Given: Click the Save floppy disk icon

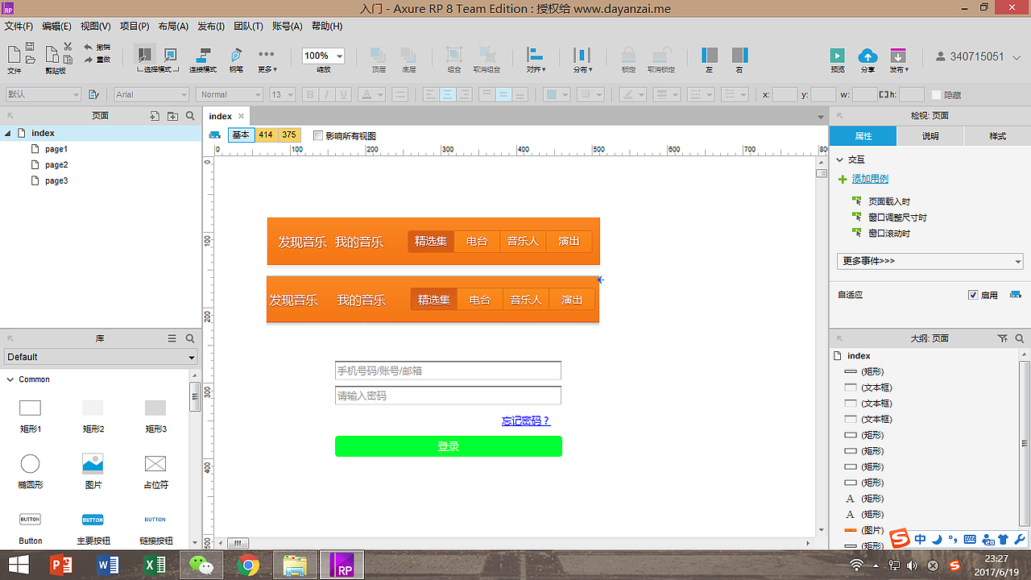Looking at the screenshot, I should [30, 48].
